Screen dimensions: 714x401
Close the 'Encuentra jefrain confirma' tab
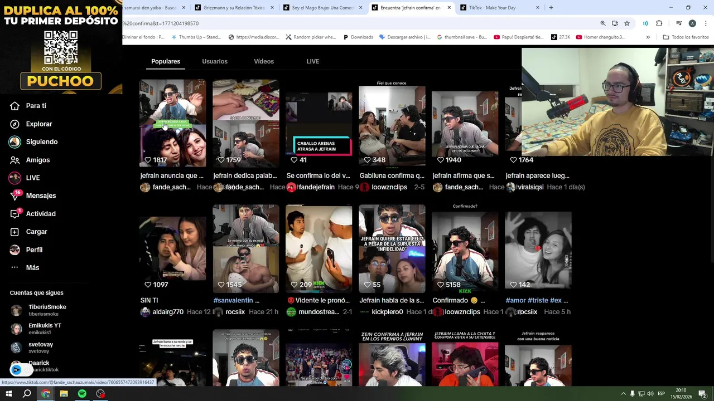pyautogui.click(x=449, y=8)
